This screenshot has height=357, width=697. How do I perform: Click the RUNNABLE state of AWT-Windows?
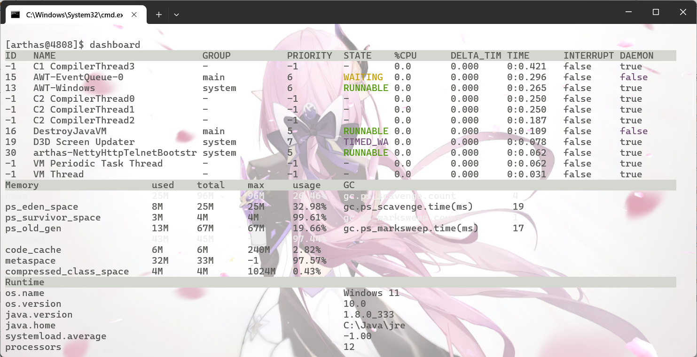click(x=366, y=88)
